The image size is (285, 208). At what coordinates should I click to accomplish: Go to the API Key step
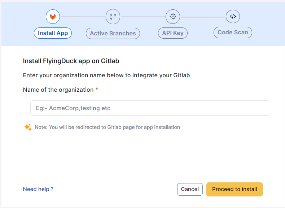(173, 33)
